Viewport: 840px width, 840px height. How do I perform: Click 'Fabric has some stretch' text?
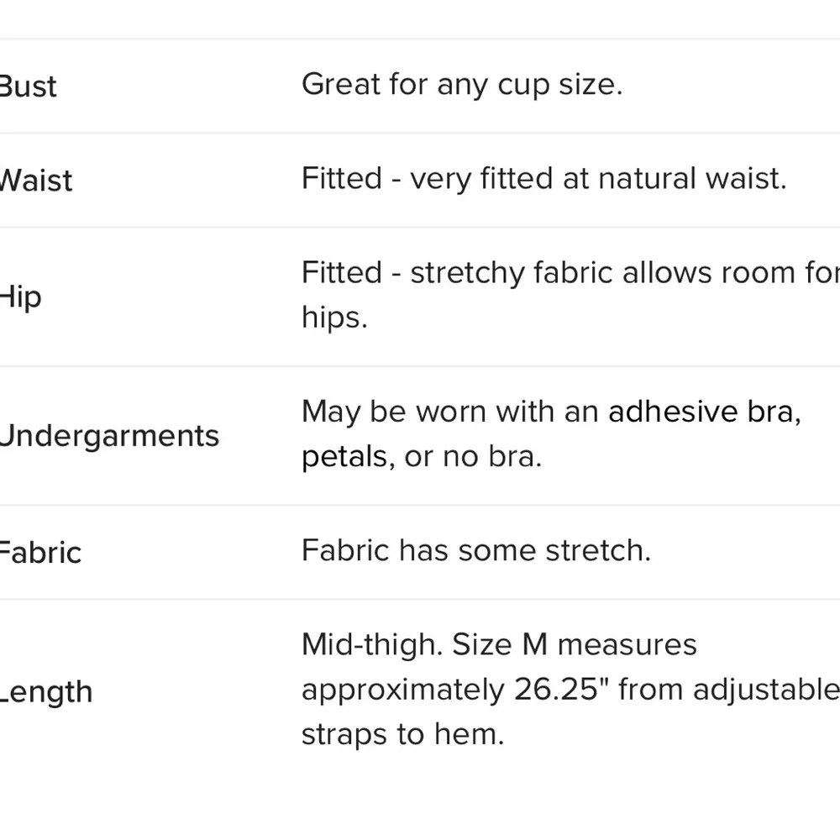tap(475, 550)
